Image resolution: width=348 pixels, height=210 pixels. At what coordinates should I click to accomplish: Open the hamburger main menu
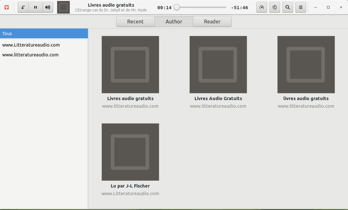point(301,7)
